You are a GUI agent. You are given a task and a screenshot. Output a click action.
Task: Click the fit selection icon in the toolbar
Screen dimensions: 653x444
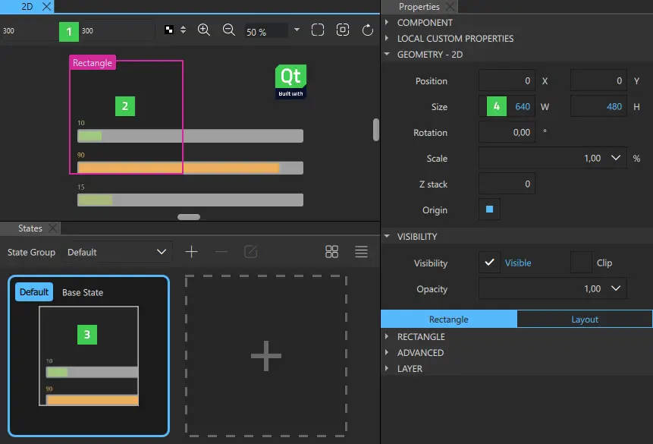[x=318, y=30]
